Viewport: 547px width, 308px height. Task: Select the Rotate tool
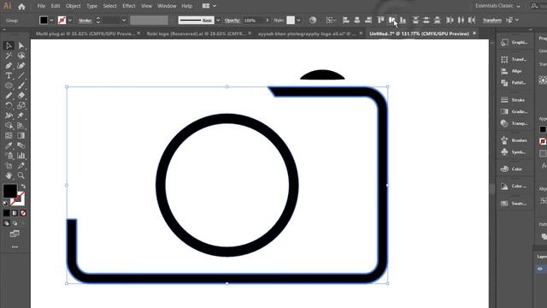(x=9, y=105)
